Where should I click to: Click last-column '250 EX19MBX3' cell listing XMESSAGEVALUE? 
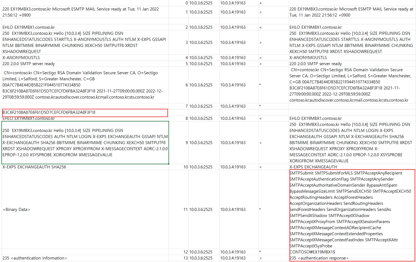pyautogui.click(x=352, y=143)
